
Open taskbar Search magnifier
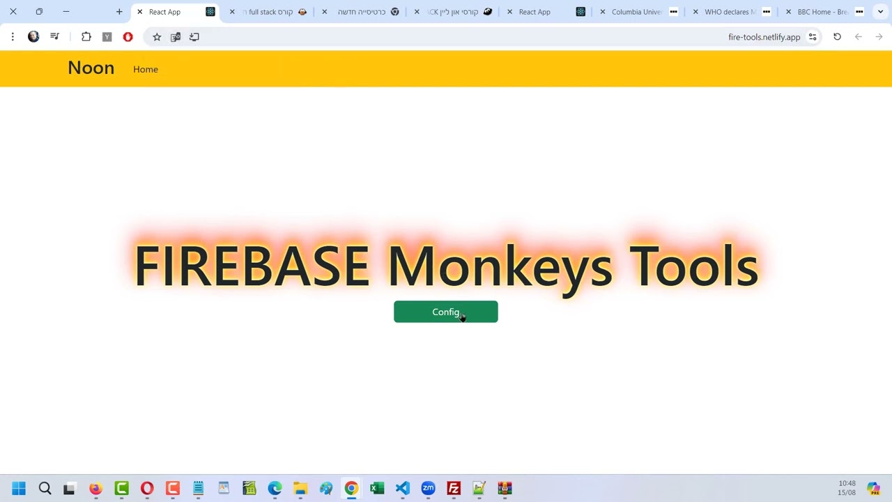45,489
